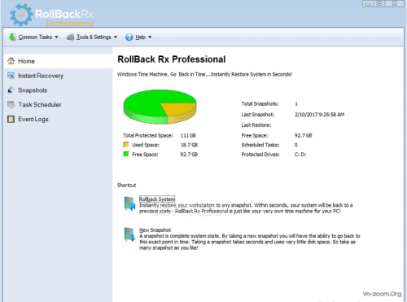Click the Used Space 18.7 GB value
The height and width of the screenshot is (302, 407).
pyautogui.click(x=189, y=145)
